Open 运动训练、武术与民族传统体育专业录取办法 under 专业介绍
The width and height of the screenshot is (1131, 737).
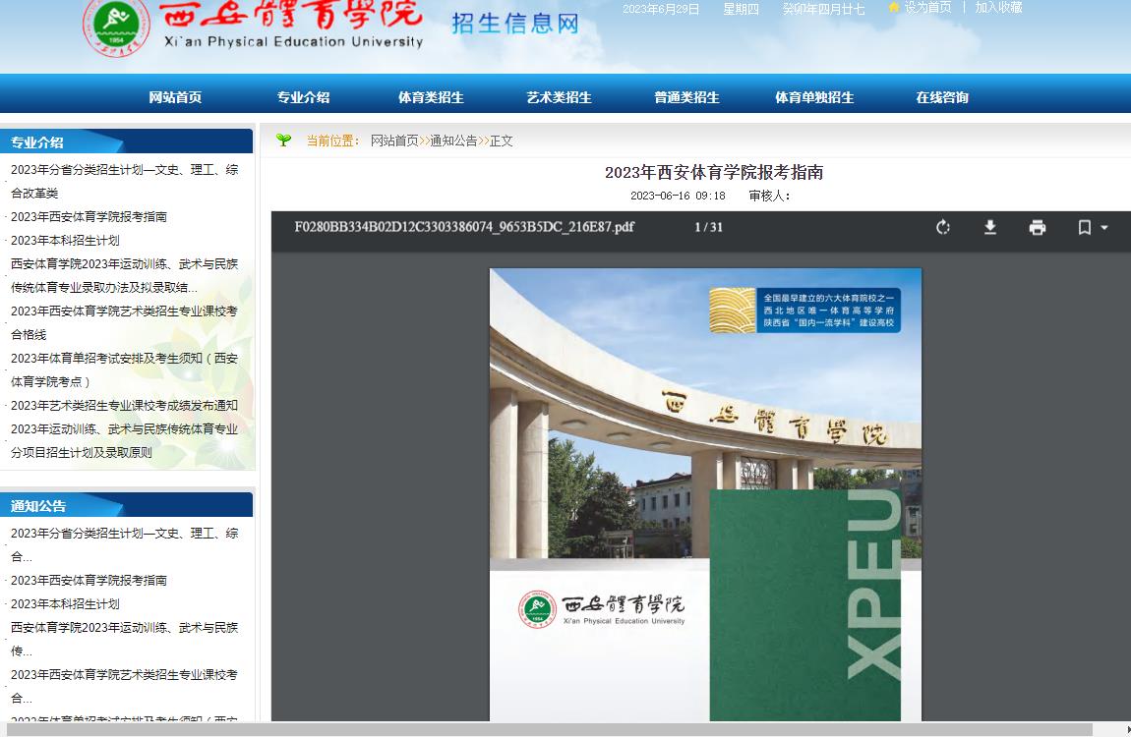(x=124, y=275)
